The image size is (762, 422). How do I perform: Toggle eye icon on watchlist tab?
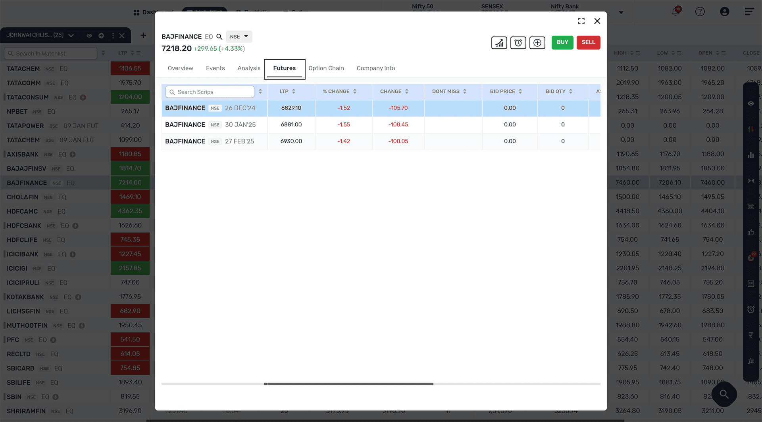click(x=89, y=36)
